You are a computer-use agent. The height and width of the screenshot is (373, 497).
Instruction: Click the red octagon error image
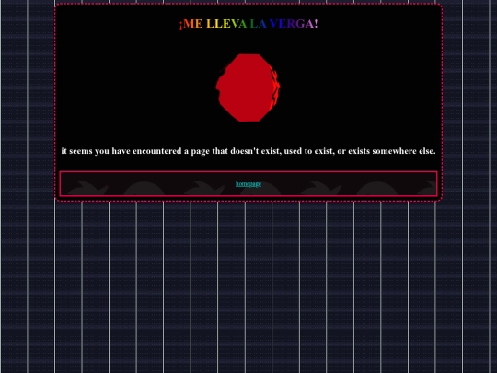tap(248, 87)
